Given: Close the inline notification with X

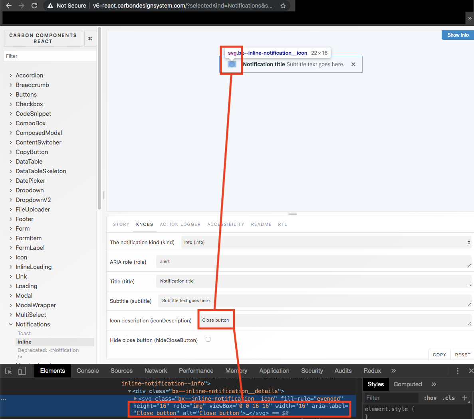Looking at the screenshot, I should (x=353, y=64).
